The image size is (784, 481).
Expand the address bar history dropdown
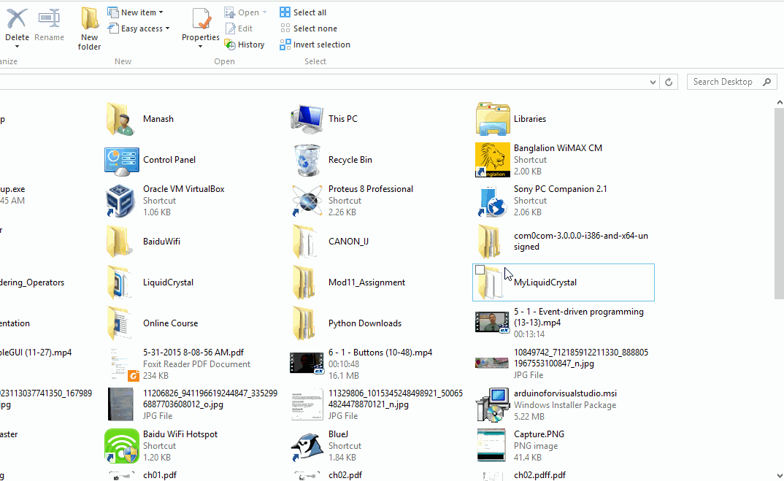654,82
